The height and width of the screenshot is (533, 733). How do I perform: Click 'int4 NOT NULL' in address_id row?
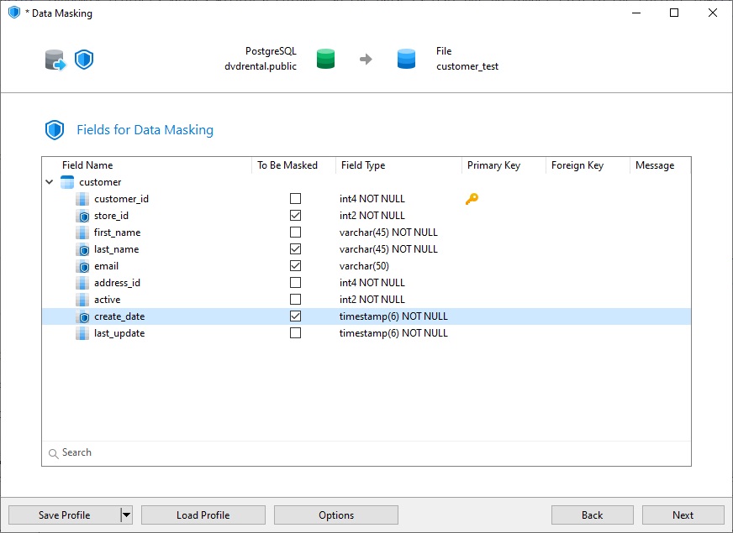(x=372, y=283)
